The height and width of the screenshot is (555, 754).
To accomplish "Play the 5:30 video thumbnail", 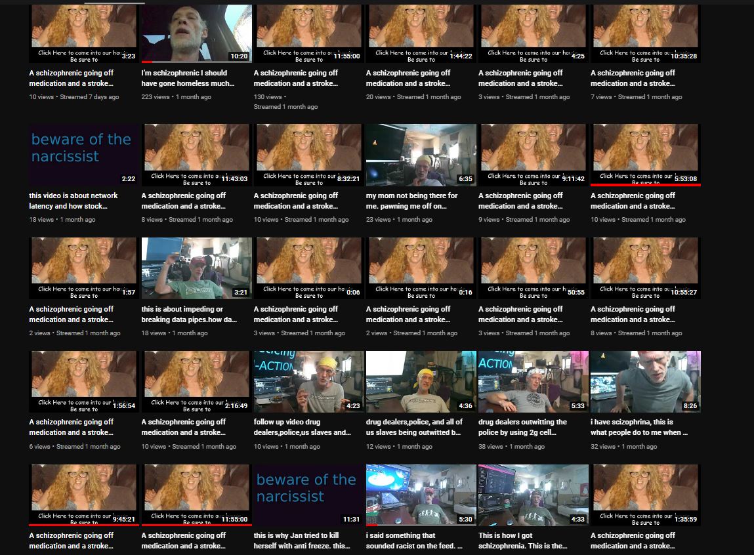I will click(x=421, y=495).
